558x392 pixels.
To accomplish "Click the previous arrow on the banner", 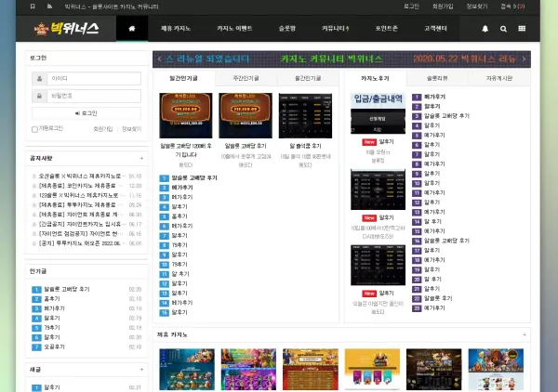I will pyautogui.click(x=159, y=59).
